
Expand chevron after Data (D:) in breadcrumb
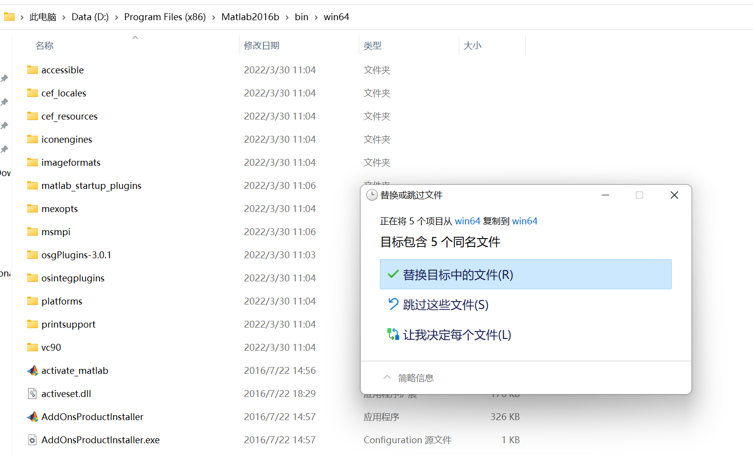pos(116,17)
